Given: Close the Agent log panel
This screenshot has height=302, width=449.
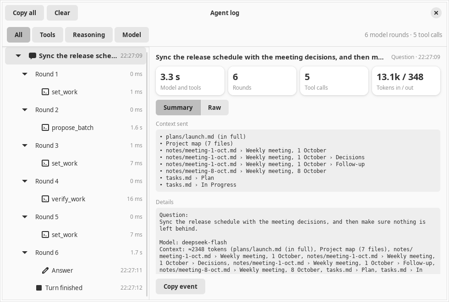Looking at the screenshot, I should [436, 13].
